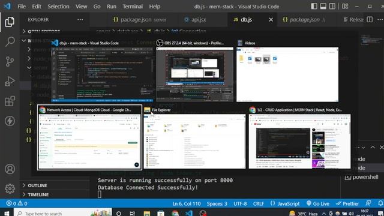Select the OBS 27.2.4 window thumbnail

click(x=194, y=71)
